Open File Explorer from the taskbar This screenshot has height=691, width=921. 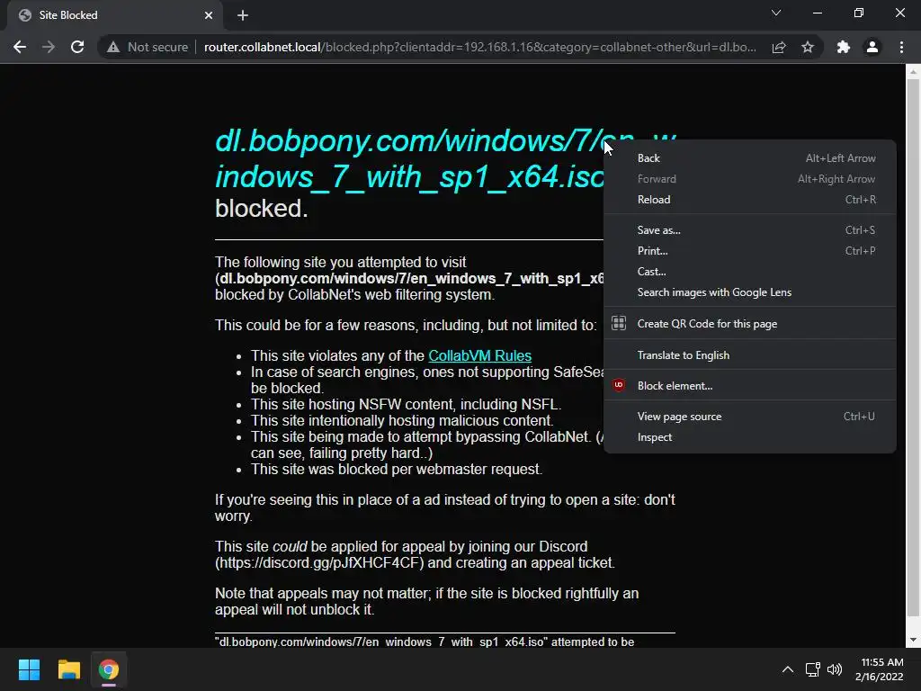[68, 669]
